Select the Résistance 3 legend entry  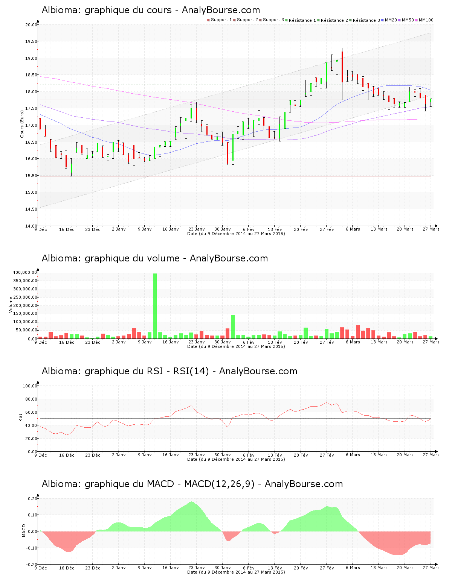click(x=365, y=20)
